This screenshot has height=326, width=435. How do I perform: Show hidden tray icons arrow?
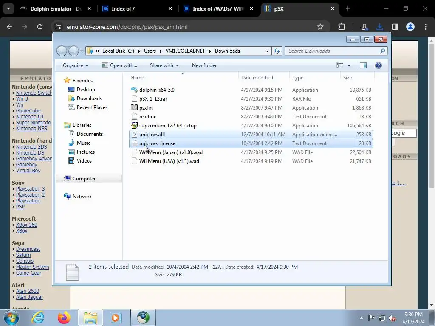coord(361,318)
